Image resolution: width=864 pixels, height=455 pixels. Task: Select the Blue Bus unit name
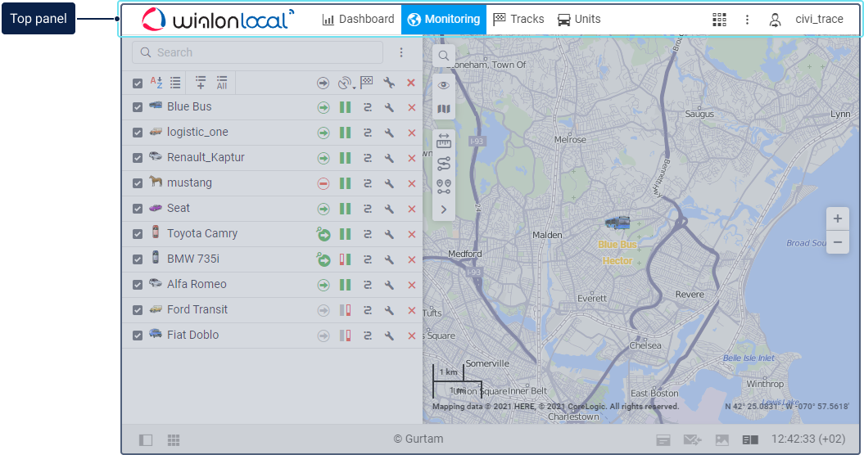pyautogui.click(x=189, y=107)
